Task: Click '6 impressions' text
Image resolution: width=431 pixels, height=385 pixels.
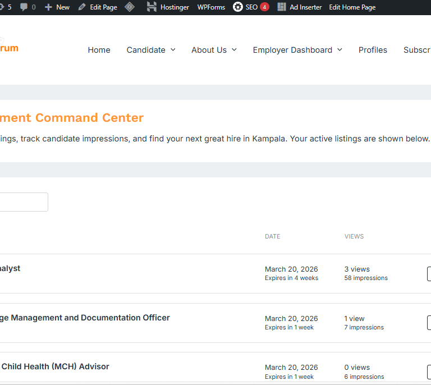Action: pyautogui.click(x=364, y=377)
